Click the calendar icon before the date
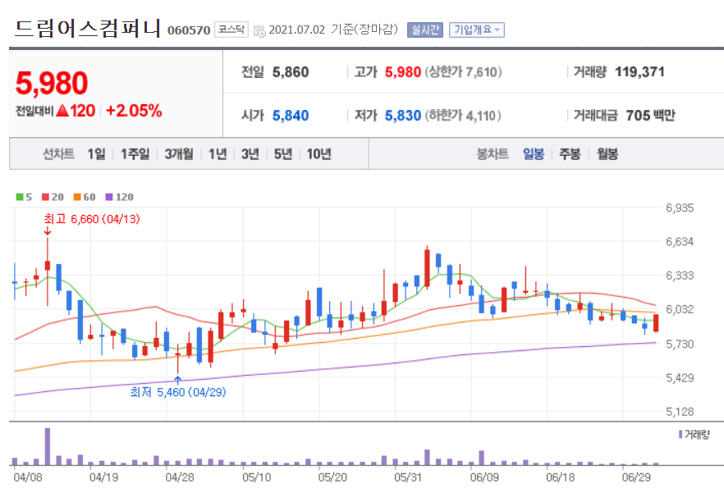Image resolution: width=724 pixels, height=493 pixels. click(259, 31)
